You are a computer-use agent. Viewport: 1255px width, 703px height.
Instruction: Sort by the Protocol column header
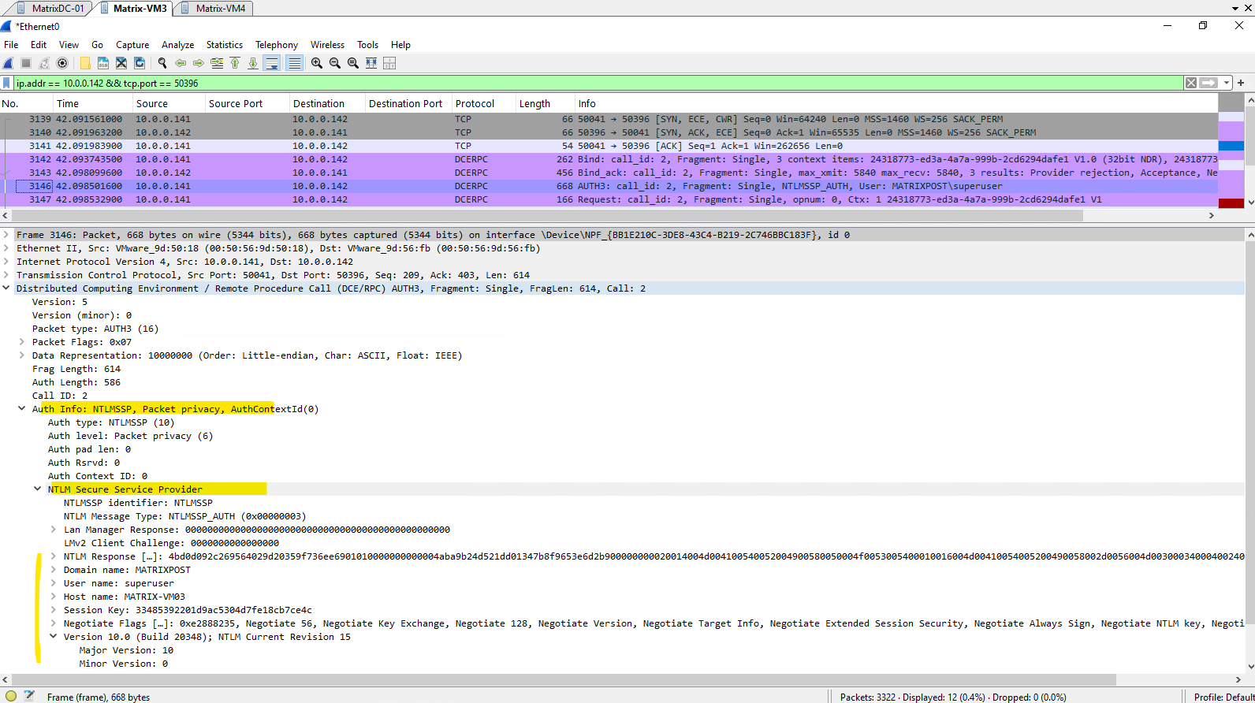[484, 103]
